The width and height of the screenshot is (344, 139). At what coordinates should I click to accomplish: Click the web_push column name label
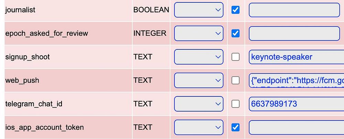coord(22,80)
